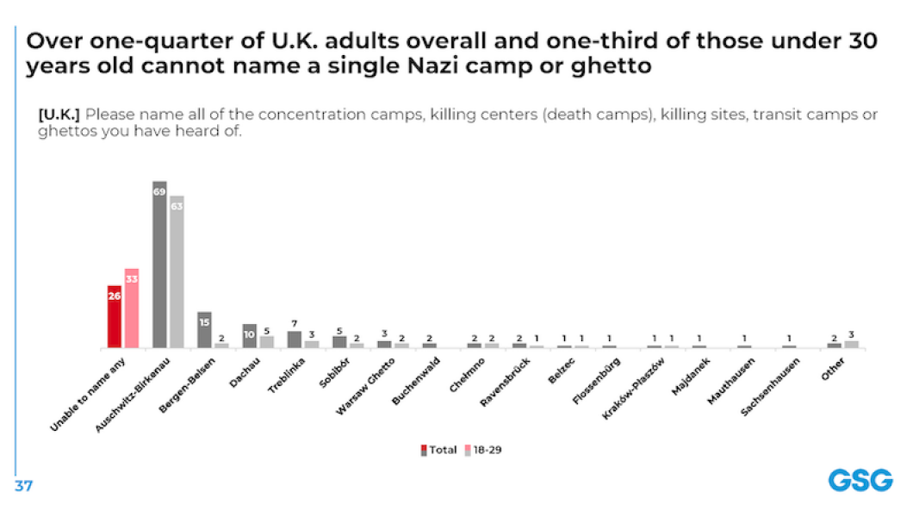Viewport: 919px width, 517px height.
Task: Select the Auschwitz-Birkenau 63 light gray bar
Action: [177, 272]
